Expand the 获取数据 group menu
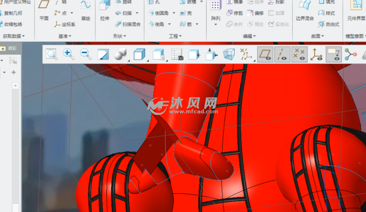Image resolution: width=366 pixels, height=212 pixels. tap(13, 36)
